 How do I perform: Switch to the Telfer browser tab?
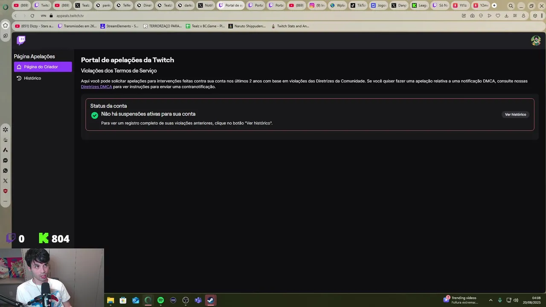124,6
